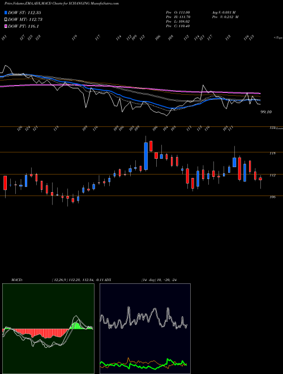The height and width of the screenshot is (374, 283).
Task: Click the chart title mentioning XCHANGING MunafaSutra.com
Action: [62, 3]
